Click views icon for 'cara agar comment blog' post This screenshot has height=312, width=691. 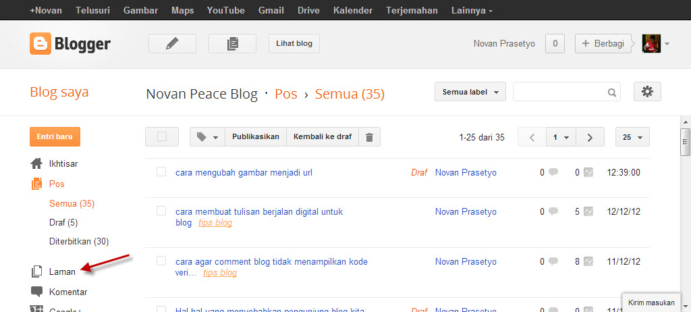click(x=588, y=262)
